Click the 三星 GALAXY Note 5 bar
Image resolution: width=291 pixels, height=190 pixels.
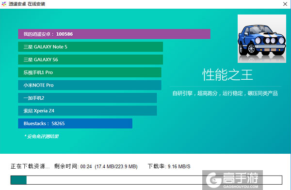[x=90, y=47]
